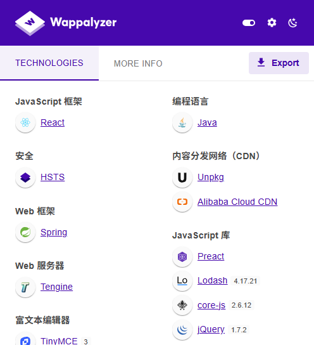314x345 pixels.
Task: Click the Web 框架 category heading
Action: (35, 211)
